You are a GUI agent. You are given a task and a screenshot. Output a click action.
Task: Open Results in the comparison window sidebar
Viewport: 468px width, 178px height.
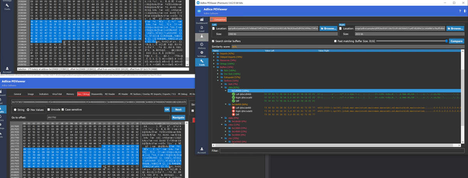[x=201, y=38]
